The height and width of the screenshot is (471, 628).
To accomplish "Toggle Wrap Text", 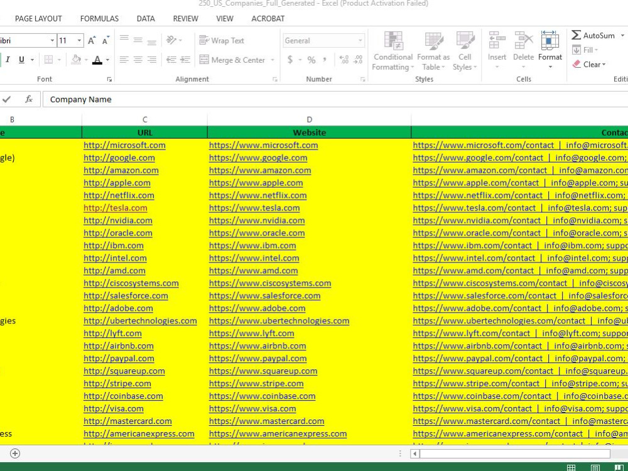I will [222, 40].
